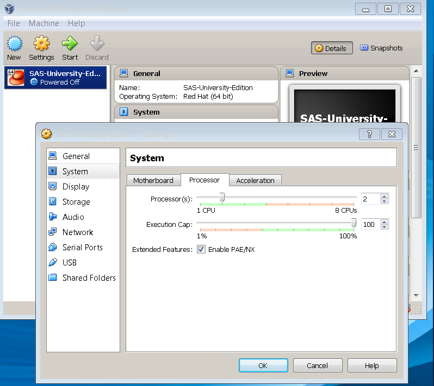Click the processor count input field
Screen dimensions: 434x386
pyautogui.click(x=371, y=199)
